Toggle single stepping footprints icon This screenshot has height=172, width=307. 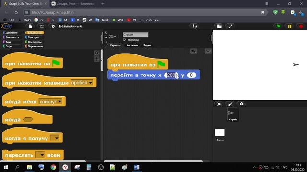coord(194,26)
